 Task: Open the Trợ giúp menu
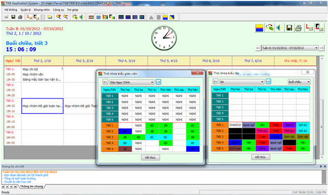click(x=73, y=10)
